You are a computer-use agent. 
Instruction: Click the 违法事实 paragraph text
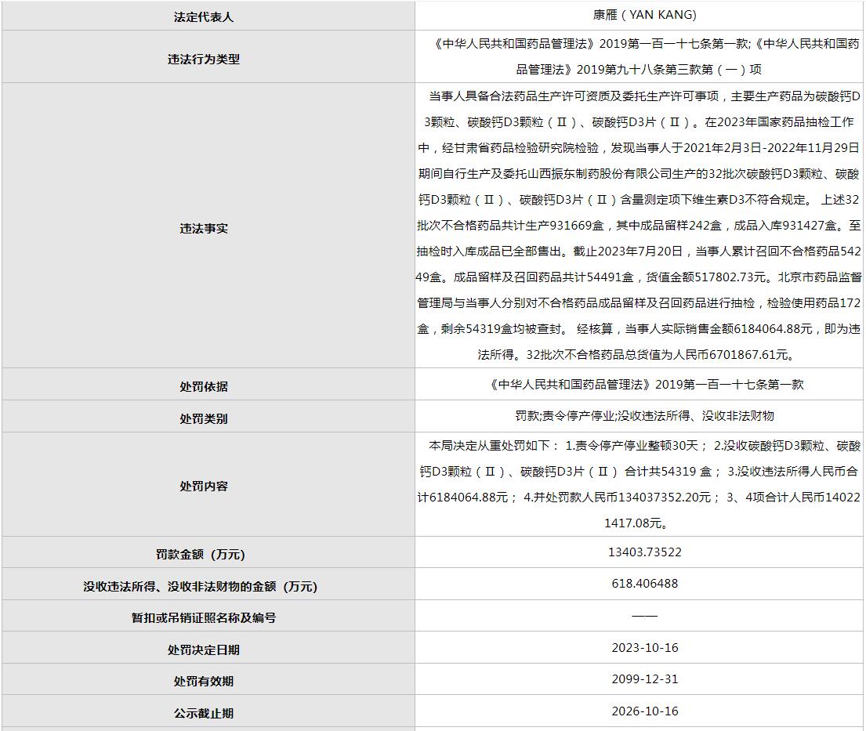pos(640,226)
